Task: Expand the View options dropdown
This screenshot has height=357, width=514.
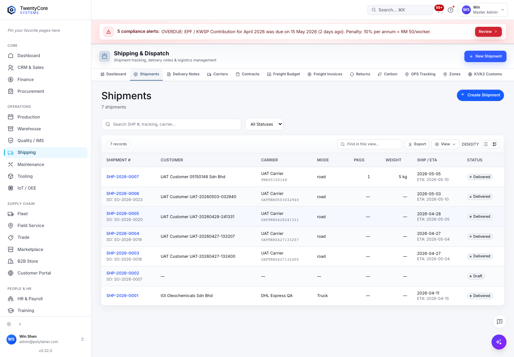Action: pos(445,144)
